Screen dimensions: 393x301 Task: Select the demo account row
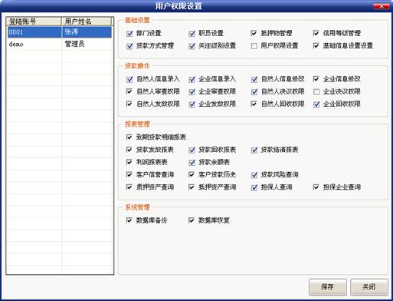(x=60, y=44)
